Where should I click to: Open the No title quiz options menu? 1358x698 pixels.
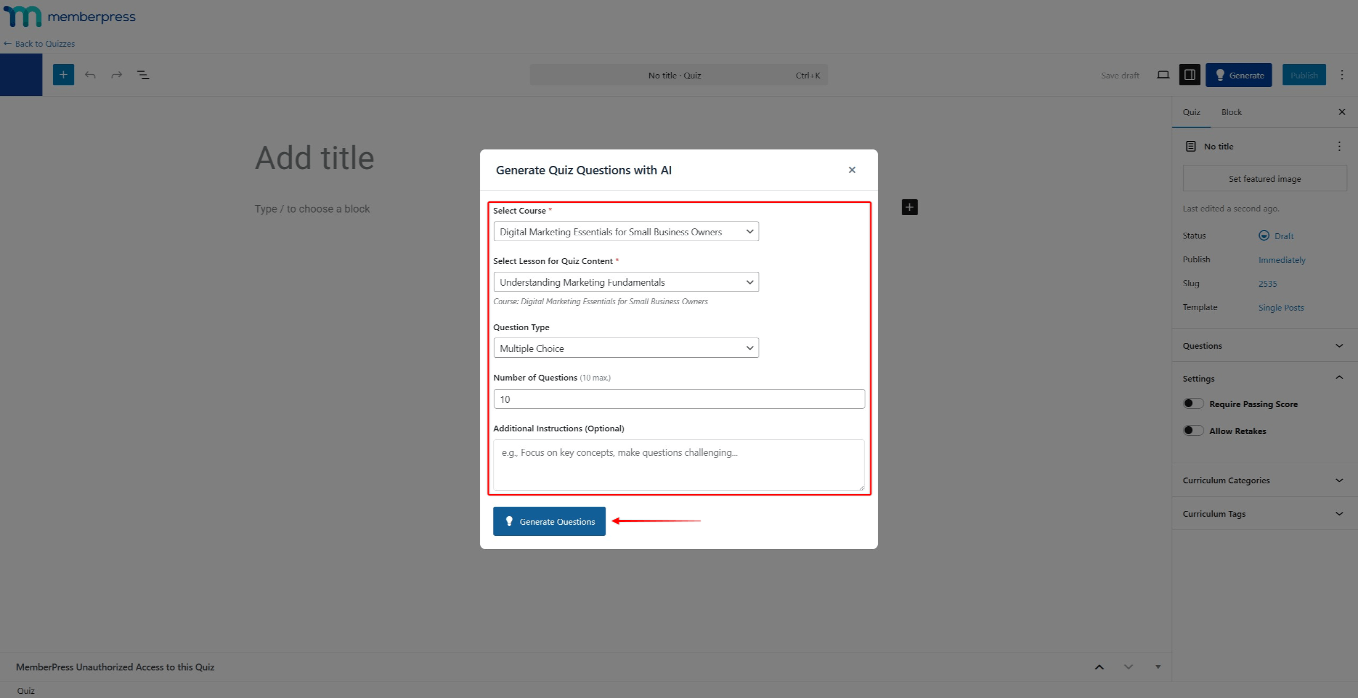click(1339, 146)
